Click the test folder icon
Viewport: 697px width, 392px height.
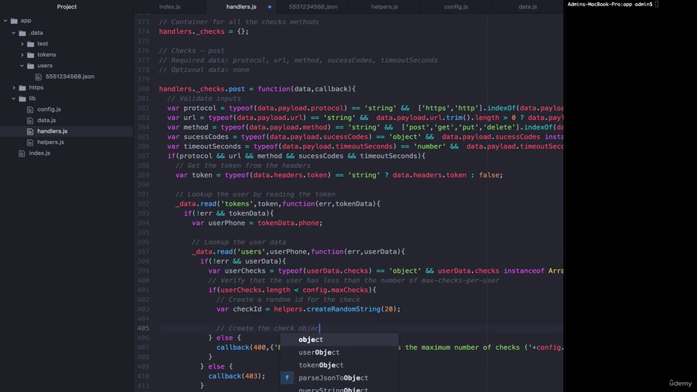(x=31, y=44)
